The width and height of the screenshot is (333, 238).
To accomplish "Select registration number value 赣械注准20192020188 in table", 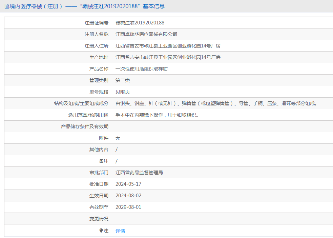I will click(x=140, y=23).
